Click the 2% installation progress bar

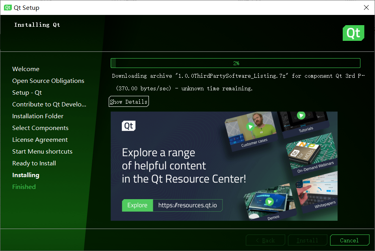tap(235, 63)
